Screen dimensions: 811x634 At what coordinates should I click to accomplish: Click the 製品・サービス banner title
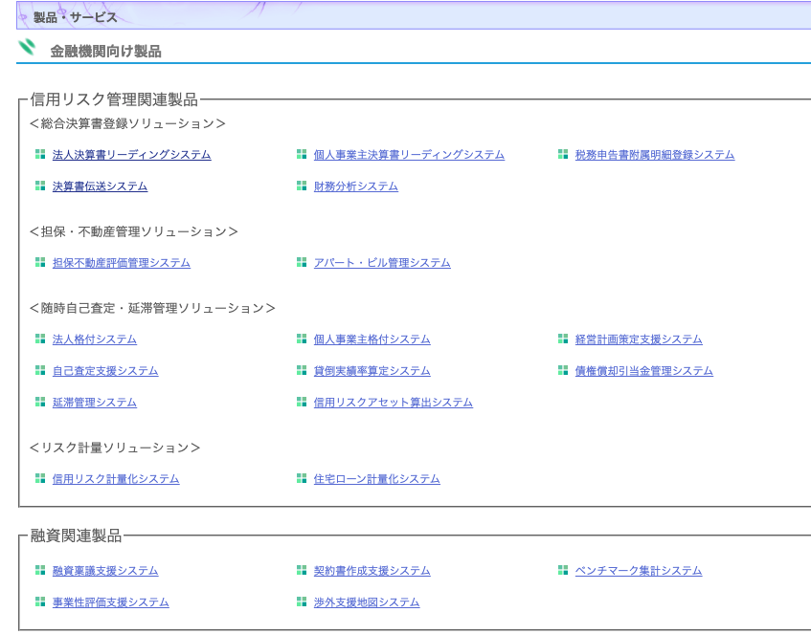click(75, 17)
